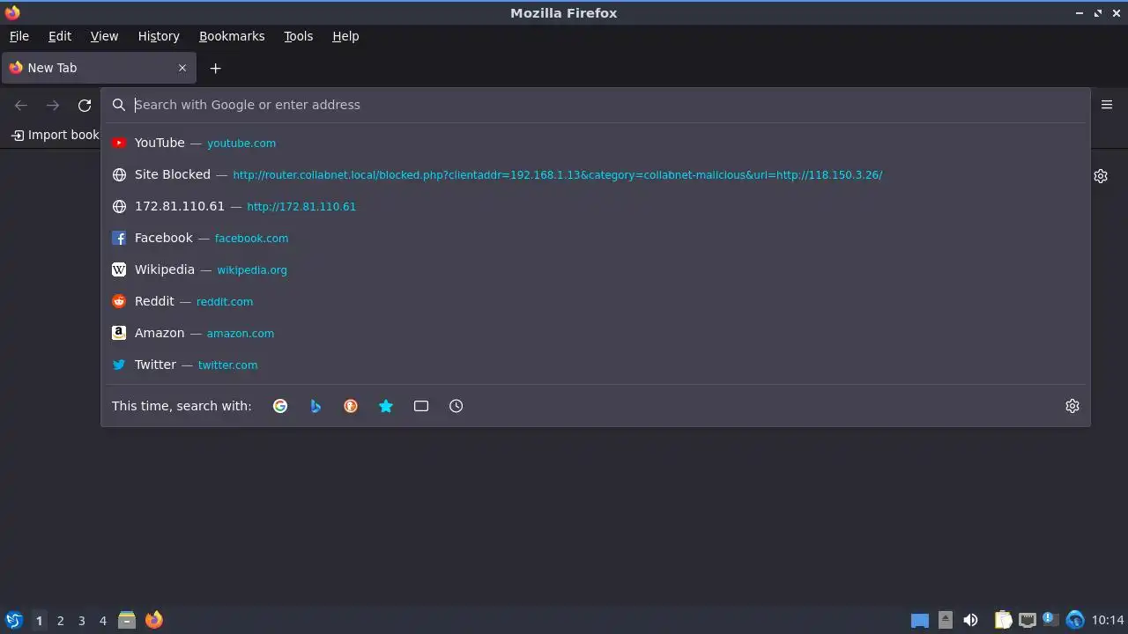Viewport: 1128px width, 634px height.
Task: Select Site Blocked suggestion row
Action: coord(596,174)
